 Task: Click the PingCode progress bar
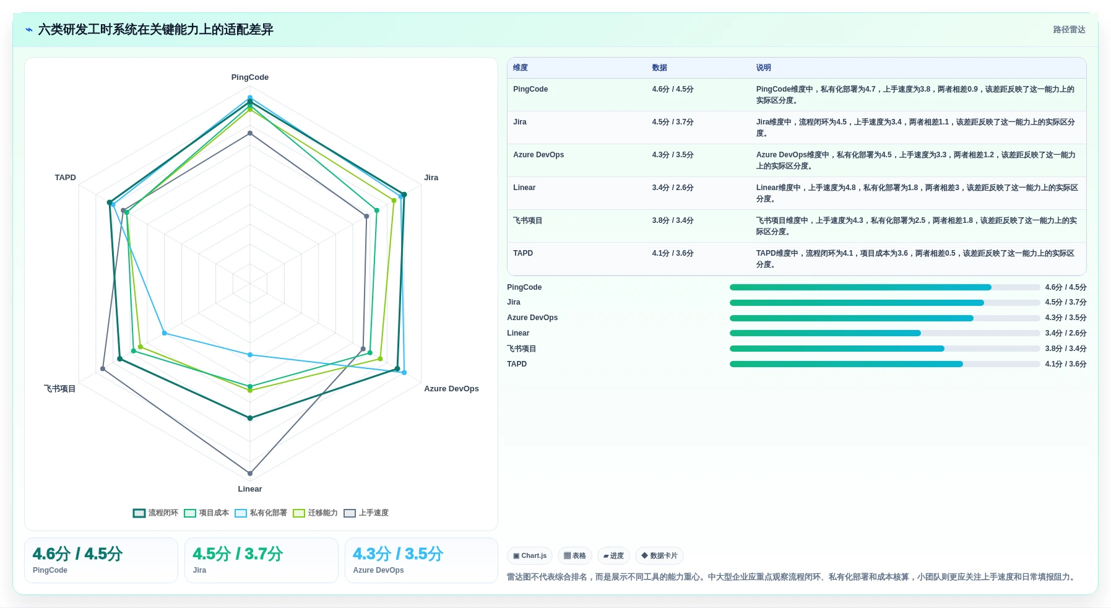point(884,287)
